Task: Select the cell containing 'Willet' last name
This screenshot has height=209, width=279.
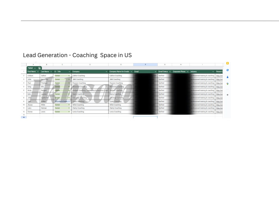Action: pyautogui.click(x=46, y=105)
